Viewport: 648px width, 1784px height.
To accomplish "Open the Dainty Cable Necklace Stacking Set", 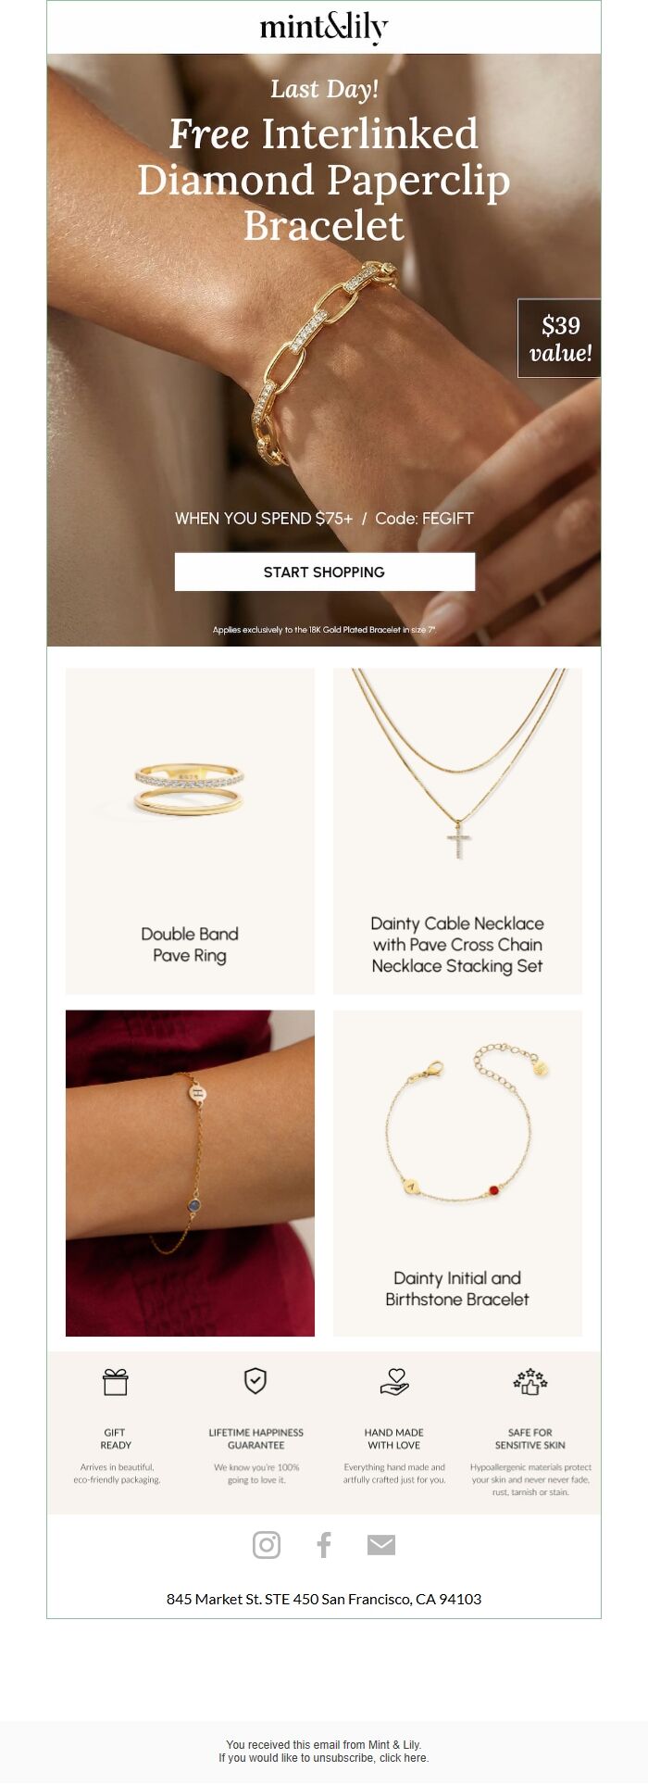I will point(457,831).
